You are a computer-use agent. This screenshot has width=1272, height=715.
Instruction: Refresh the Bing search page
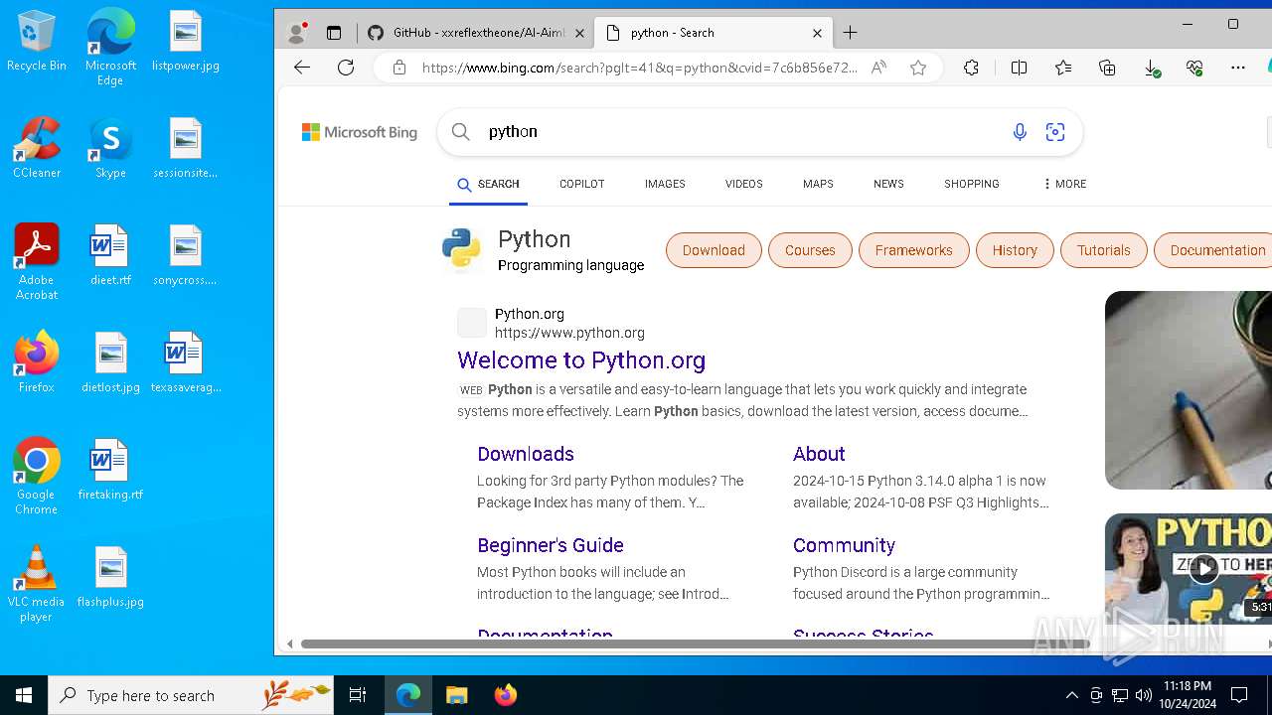(x=346, y=68)
